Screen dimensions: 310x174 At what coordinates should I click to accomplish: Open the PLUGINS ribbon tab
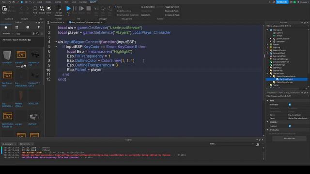tap(83, 2)
